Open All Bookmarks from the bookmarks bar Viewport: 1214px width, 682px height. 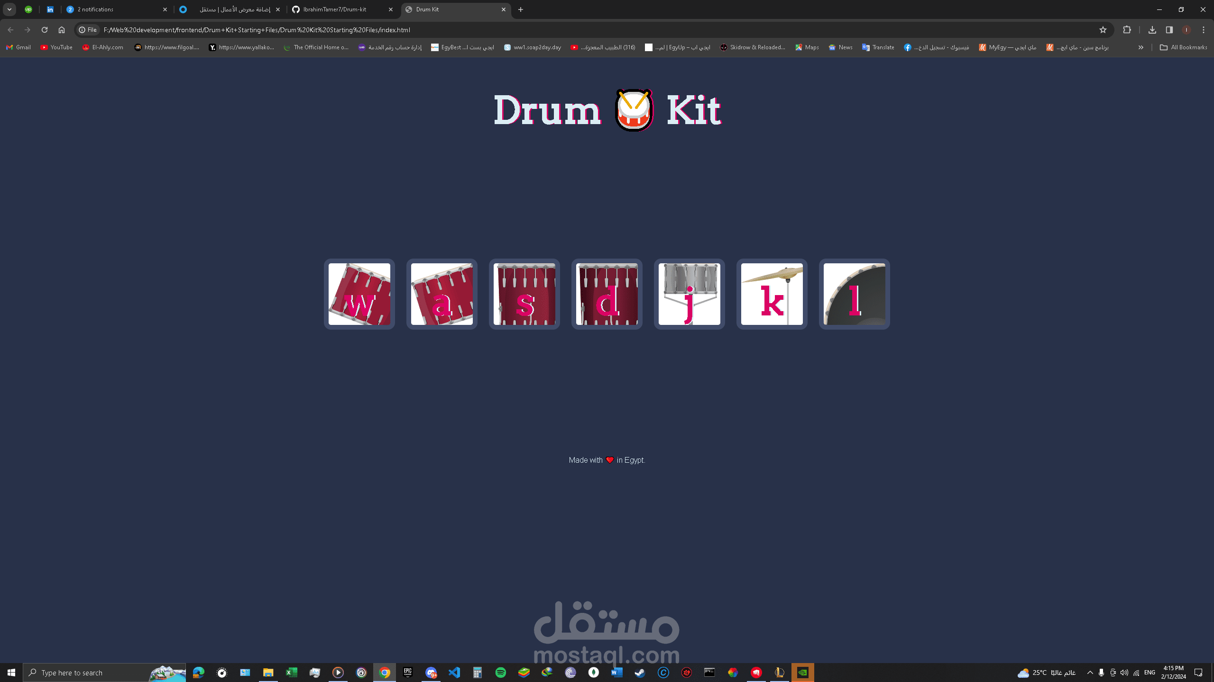1183,47
